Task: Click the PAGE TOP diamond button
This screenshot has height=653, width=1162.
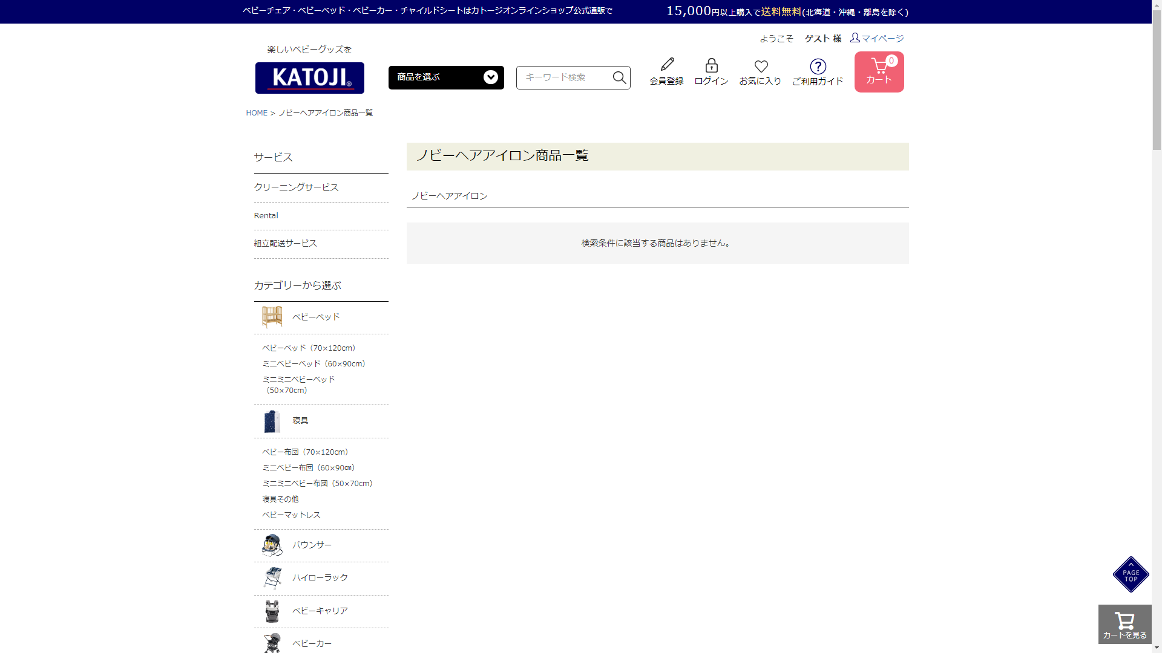Action: click(1131, 574)
